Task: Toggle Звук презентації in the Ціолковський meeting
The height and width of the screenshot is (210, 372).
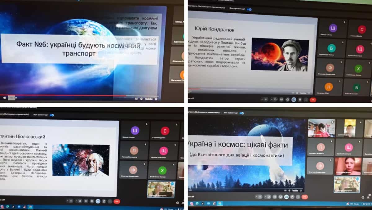Action: (52, 115)
